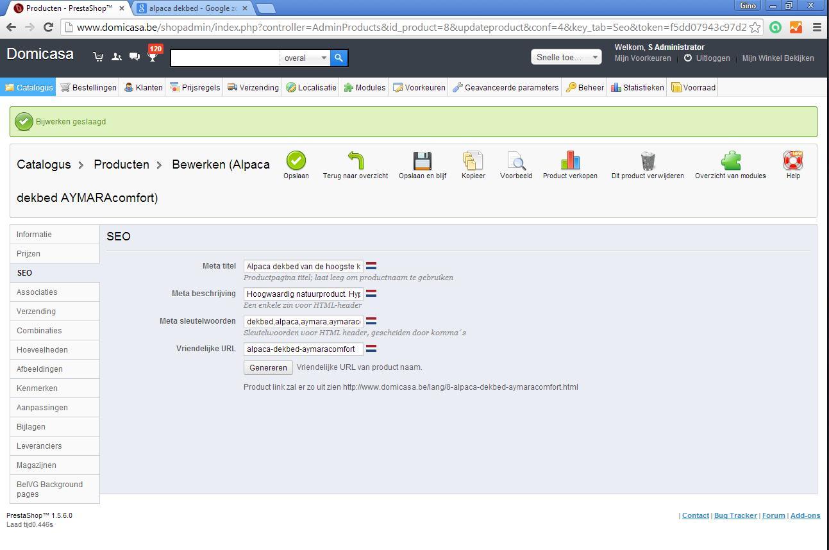Open the Prijsregels menu
Screen dimensions: 829x550
(x=195, y=87)
